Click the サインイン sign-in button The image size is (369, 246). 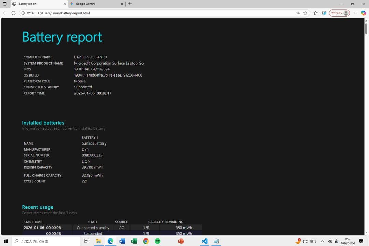click(338, 13)
